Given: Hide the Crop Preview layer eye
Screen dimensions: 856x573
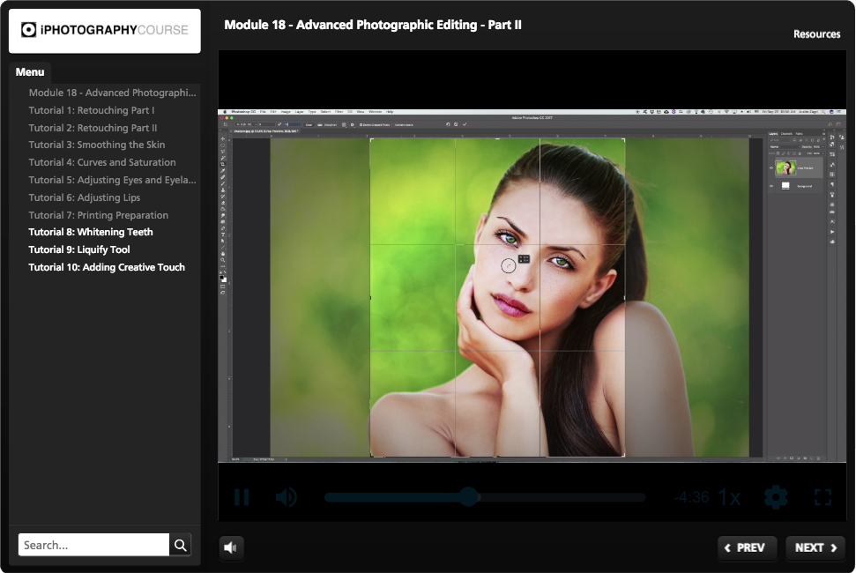Looking at the screenshot, I should 771,168.
